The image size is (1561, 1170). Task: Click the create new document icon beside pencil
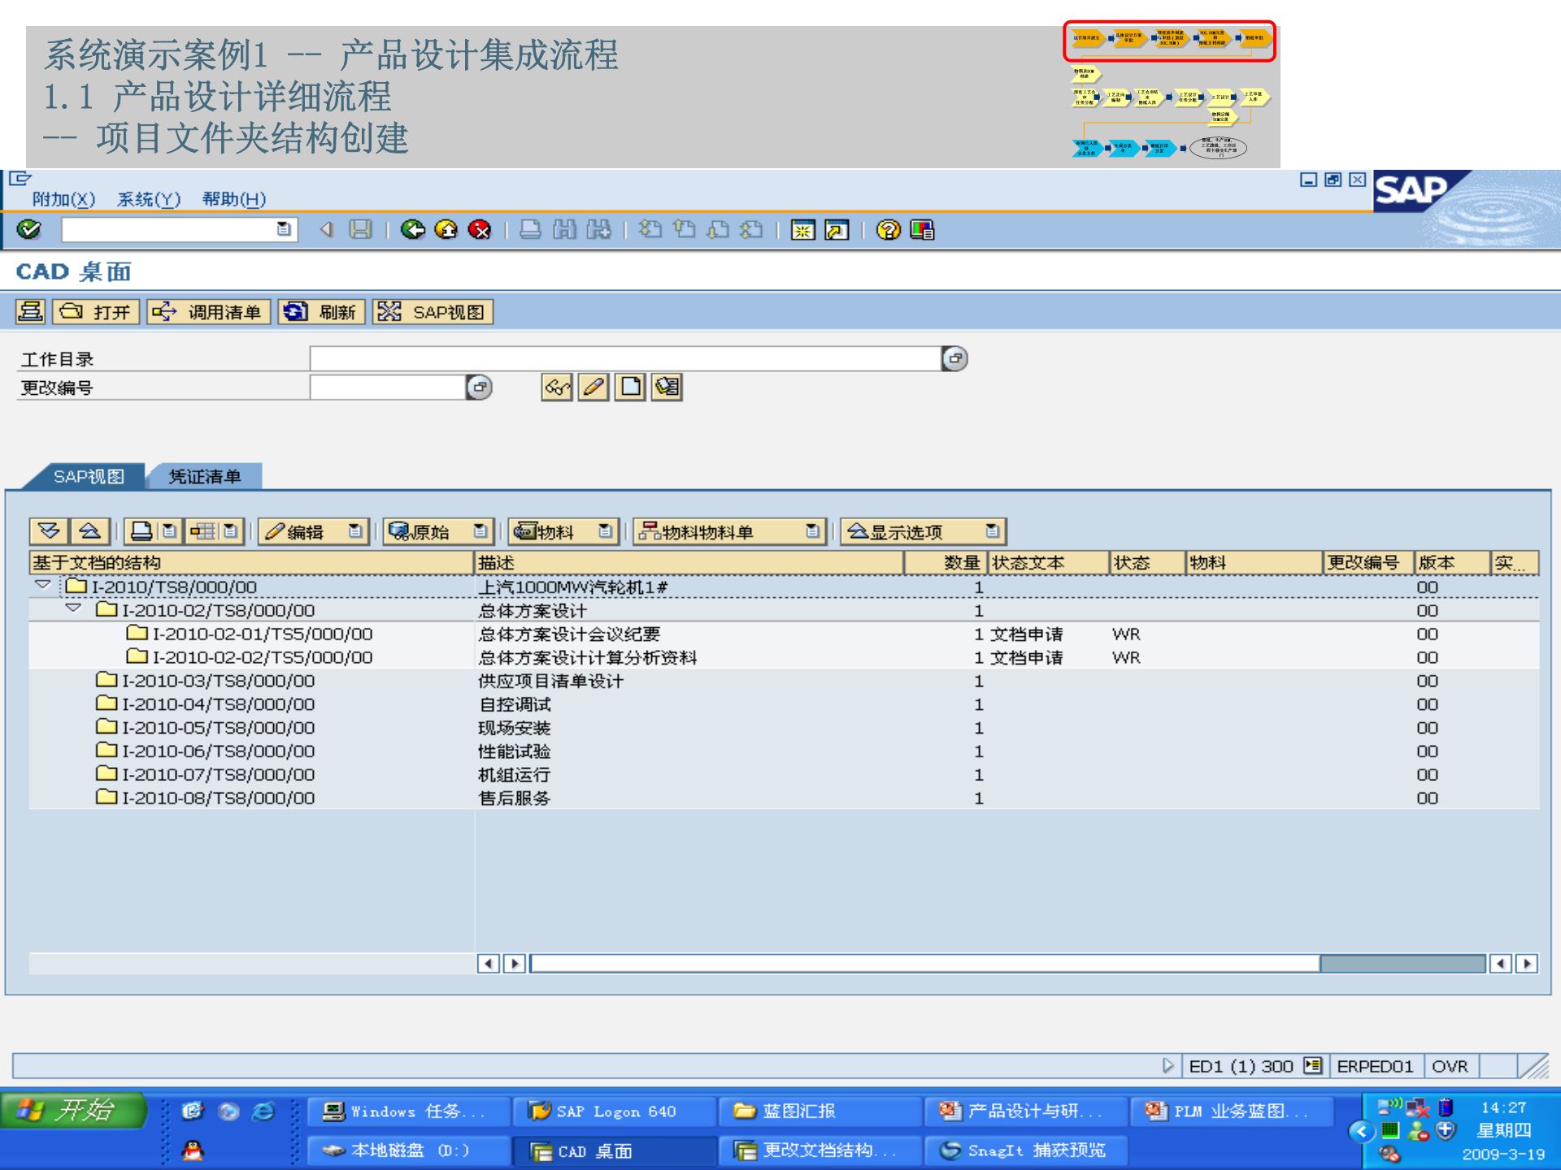tap(630, 388)
